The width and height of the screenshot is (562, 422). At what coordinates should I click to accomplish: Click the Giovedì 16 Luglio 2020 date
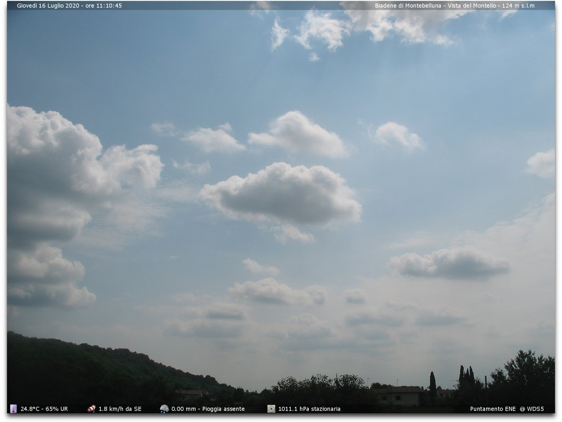click(x=48, y=6)
